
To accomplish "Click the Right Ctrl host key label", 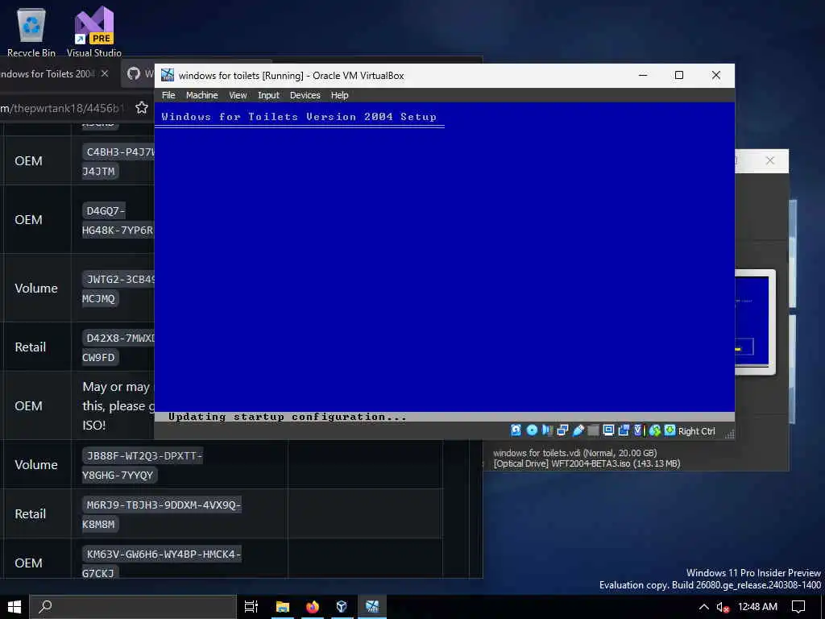I will coord(696,431).
